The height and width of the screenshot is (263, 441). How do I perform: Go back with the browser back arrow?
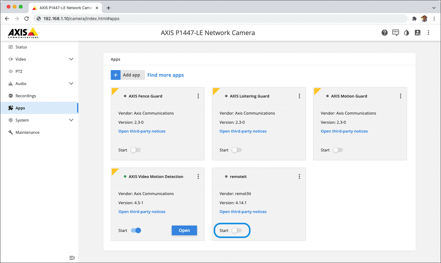(x=7, y=19)
